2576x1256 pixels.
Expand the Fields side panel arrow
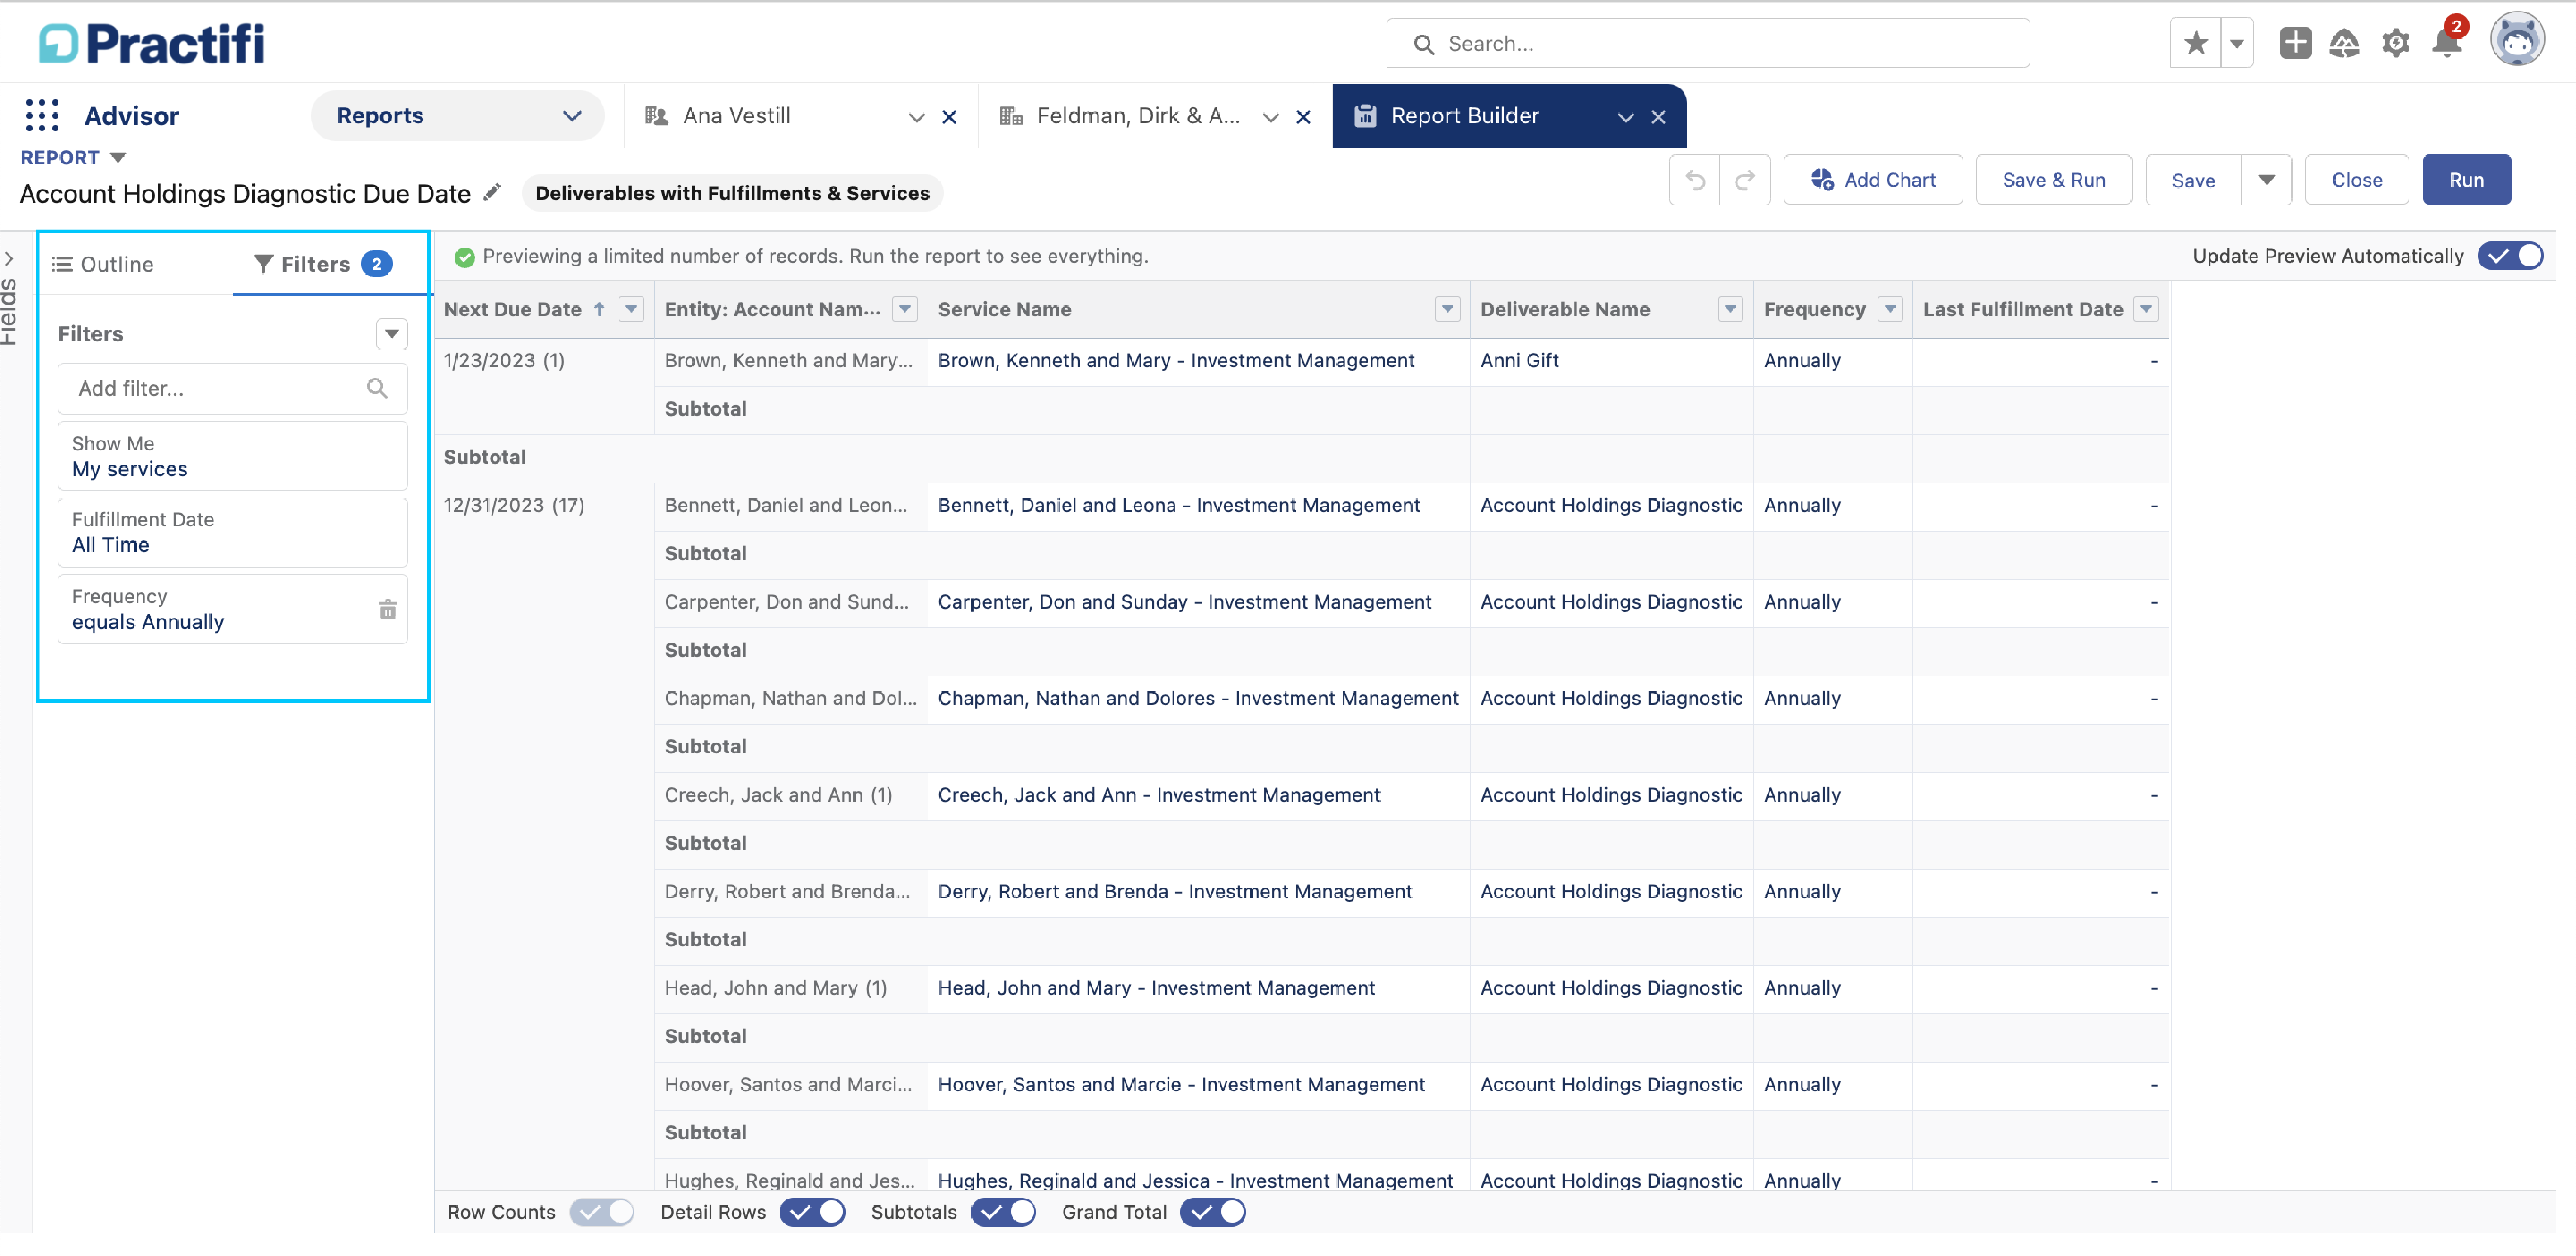point(9,259)
